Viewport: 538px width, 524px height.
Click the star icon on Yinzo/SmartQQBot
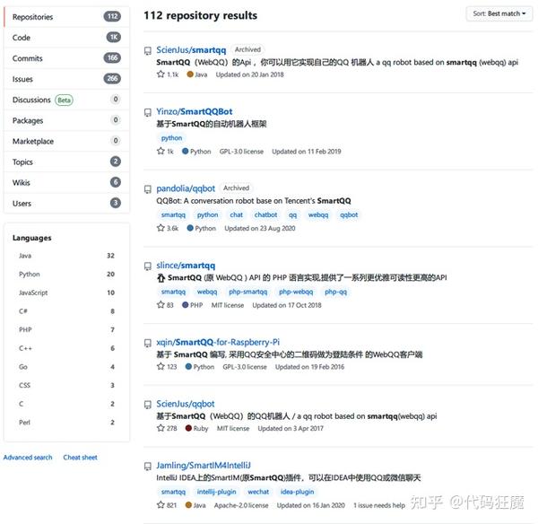(161, 151)
